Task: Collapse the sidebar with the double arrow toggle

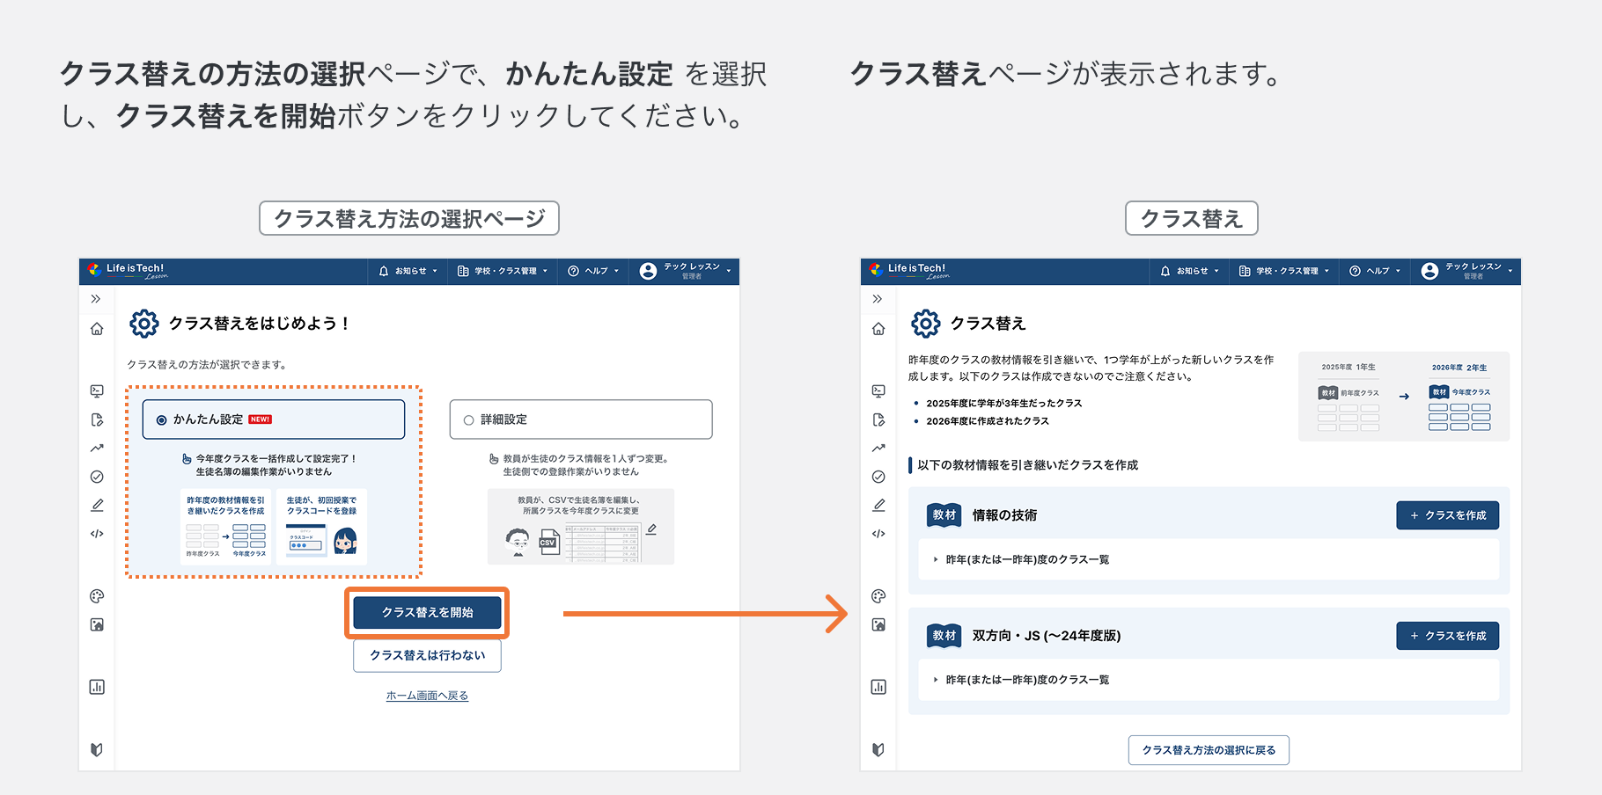Action: [x=96, y=298]
